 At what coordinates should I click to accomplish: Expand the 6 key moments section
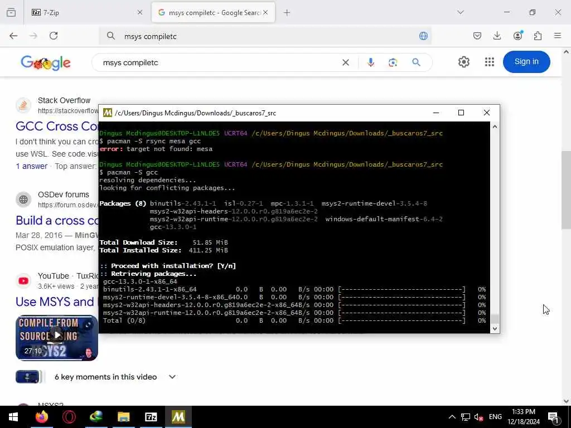click(x=172, y=377)
